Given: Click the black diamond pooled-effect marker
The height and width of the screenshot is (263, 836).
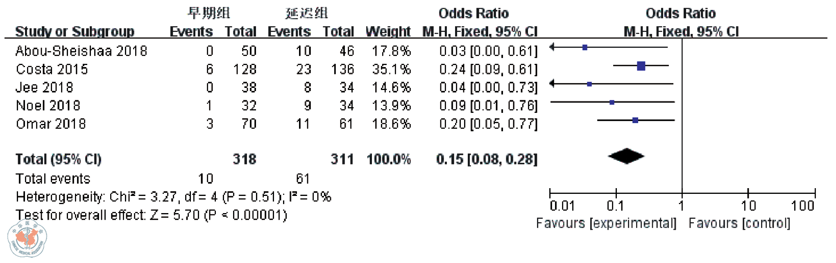Looking at the screenshot, I should click(x=626, y=156).
